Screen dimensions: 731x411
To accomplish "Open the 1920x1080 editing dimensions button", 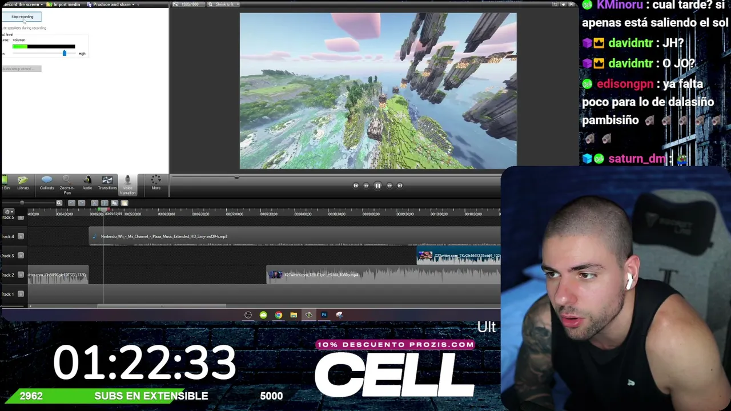I will [x=189, y=4].
